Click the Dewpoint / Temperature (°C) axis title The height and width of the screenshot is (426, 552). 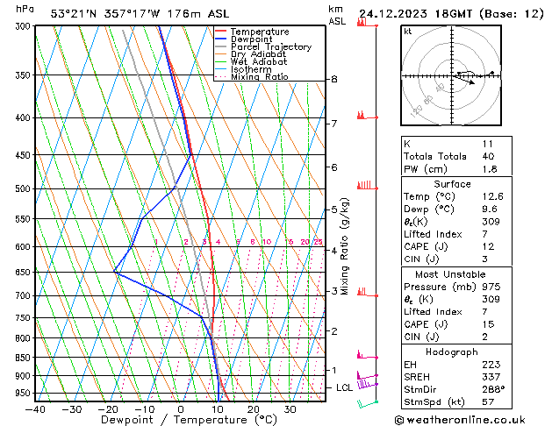point(189,420)
